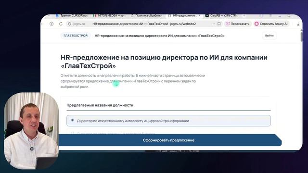This screenshot has height=173, width=308.
Task: Close the HR-предложение tab
Action: tap(200, 15)
